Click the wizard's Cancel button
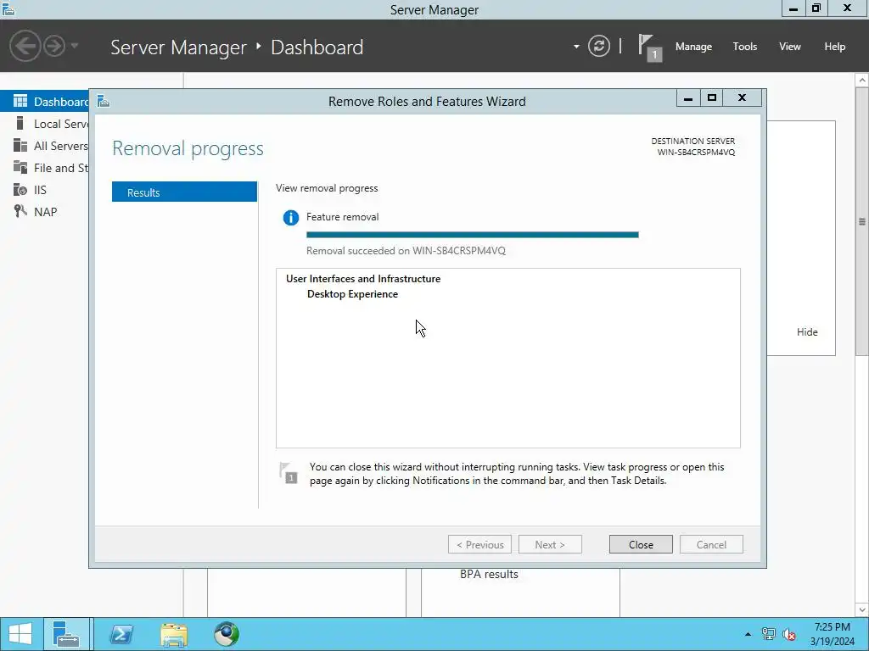The width and height of the screenshot is (869, 651). point(711,545)
